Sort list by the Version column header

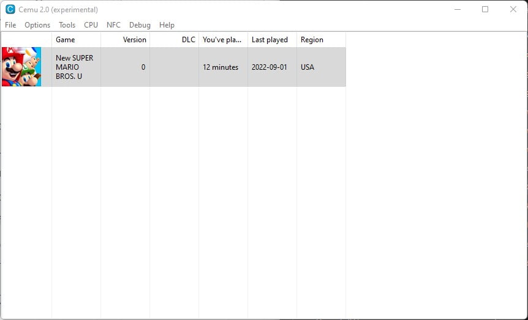[126, 40]
